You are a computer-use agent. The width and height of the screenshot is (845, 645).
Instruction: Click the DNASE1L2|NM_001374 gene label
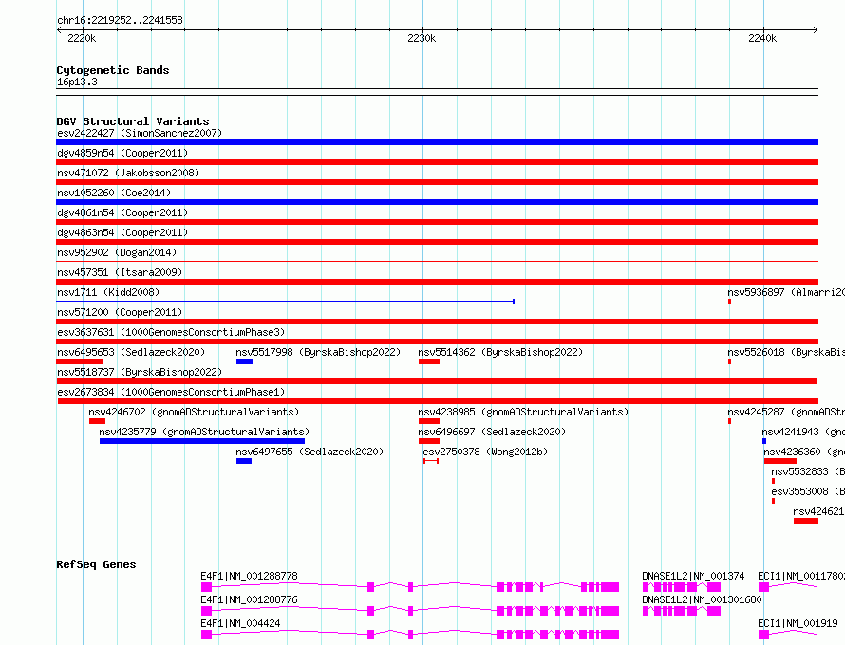(x=693, y=576)
